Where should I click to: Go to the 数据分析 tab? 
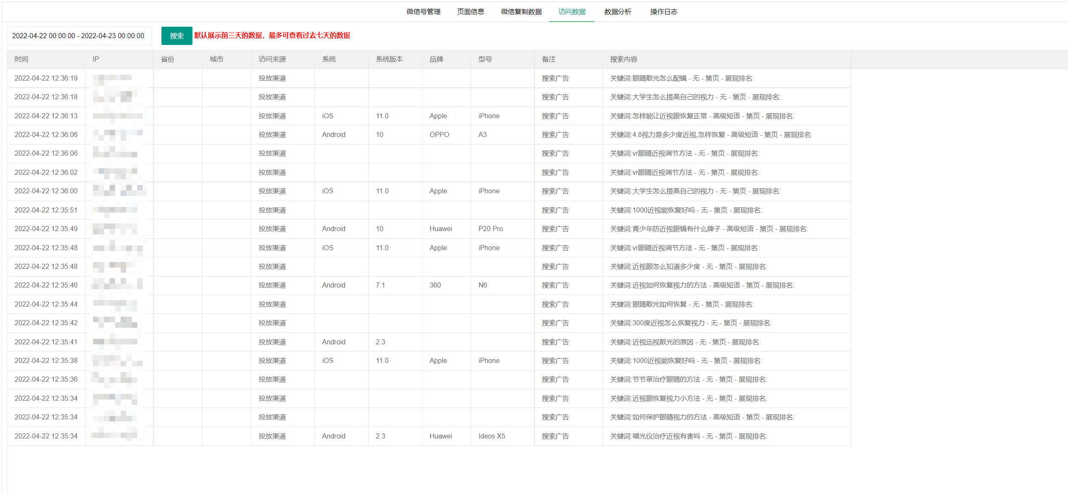[617, 12]
